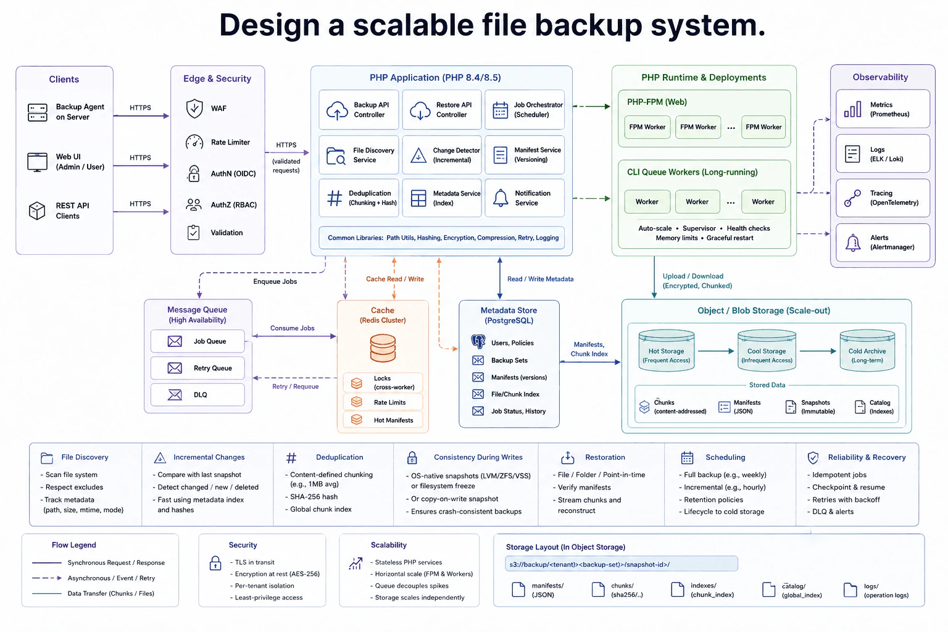Click the manifests/ (JSON) file icon

518,589
